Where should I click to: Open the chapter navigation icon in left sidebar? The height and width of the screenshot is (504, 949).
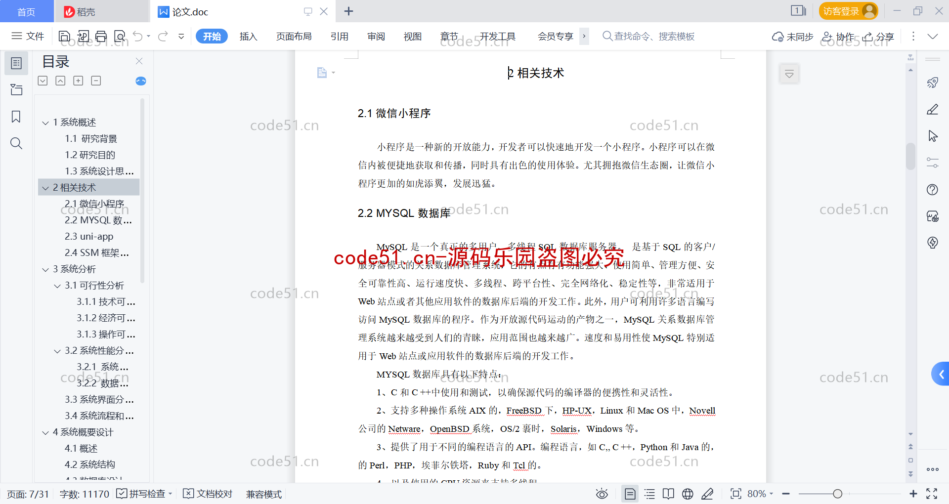[16, 90]
